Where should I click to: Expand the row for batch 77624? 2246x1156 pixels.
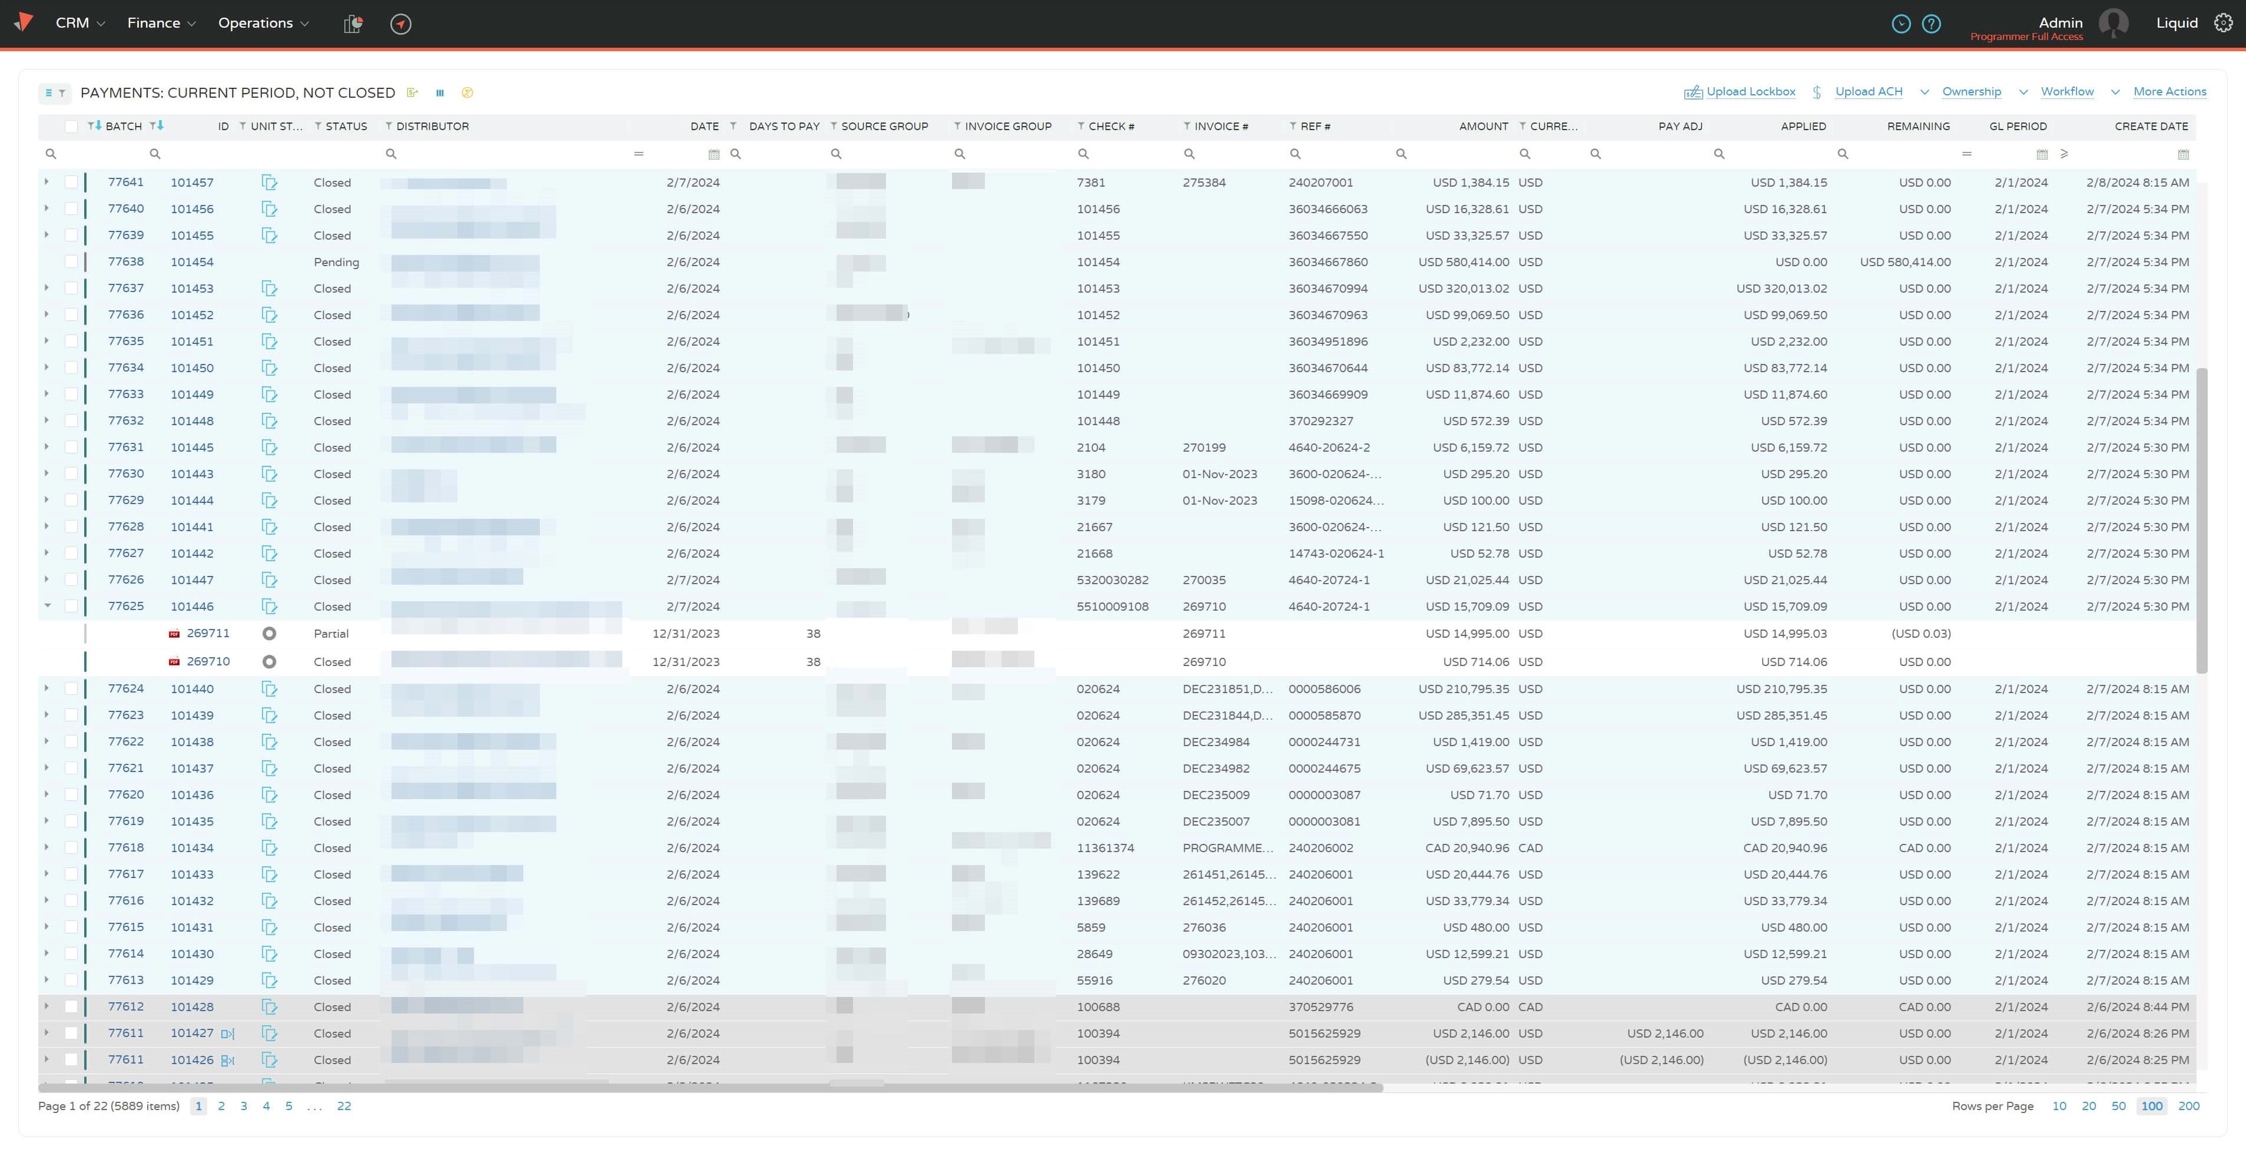(x=47, y=688)
